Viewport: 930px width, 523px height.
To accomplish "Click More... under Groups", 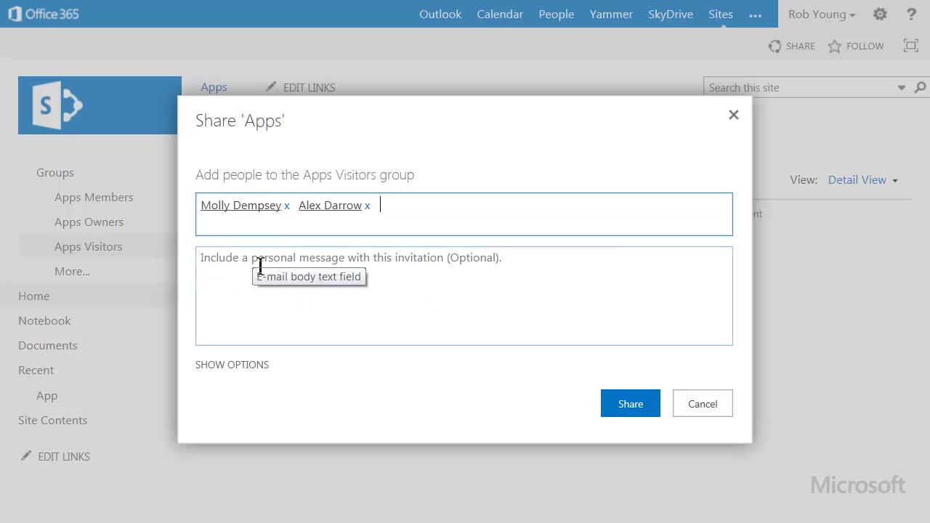I will point(72,272).
